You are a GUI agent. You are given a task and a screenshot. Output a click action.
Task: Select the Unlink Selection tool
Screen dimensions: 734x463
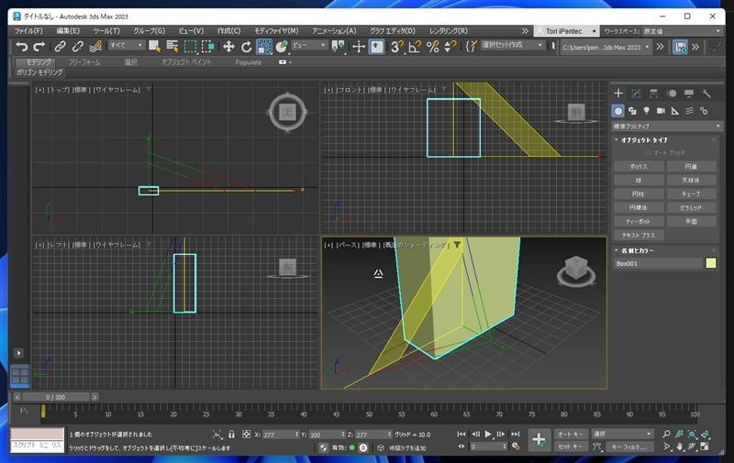(x=78, y=46)
